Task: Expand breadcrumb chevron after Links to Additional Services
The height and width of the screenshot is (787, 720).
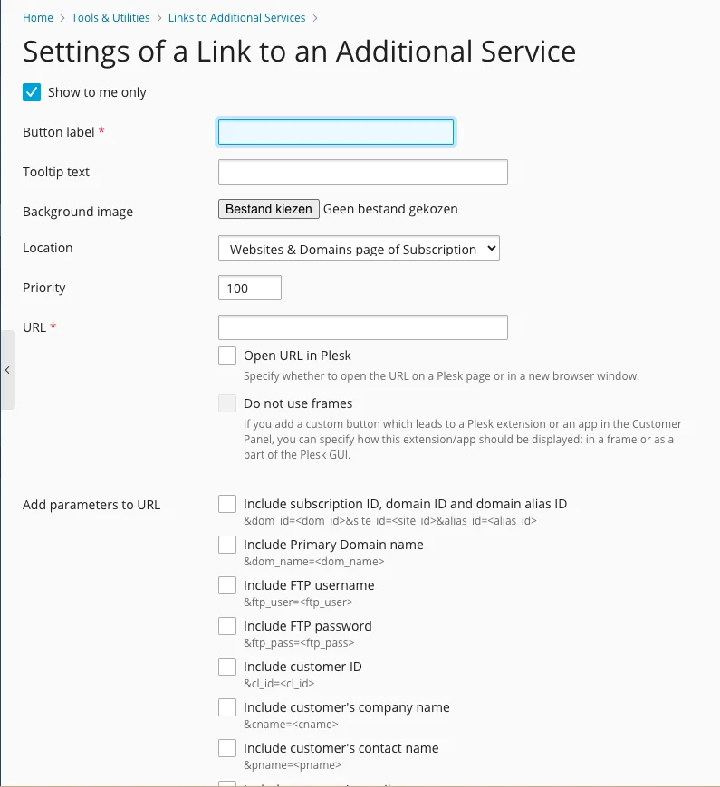Action: point(315,17)
